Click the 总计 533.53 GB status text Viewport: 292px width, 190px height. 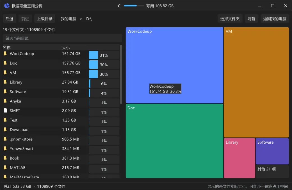(x=17, y=186)
